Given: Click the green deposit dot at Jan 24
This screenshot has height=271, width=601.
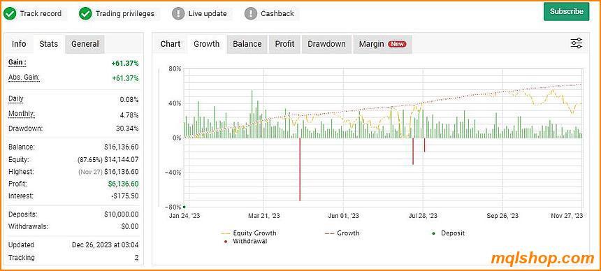Looking at the screenshot, I should point(184,207).
